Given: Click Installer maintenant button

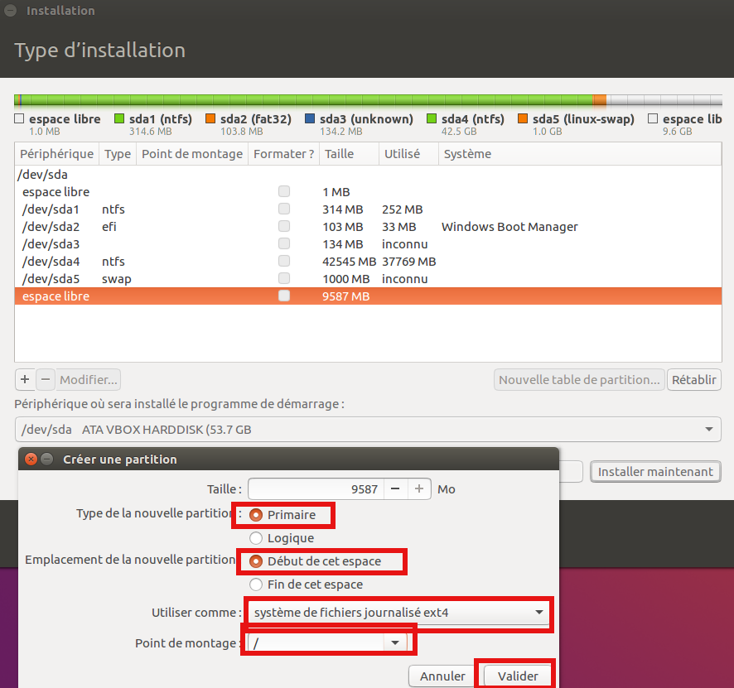Looking at the screenshot, I should [655, 471].
